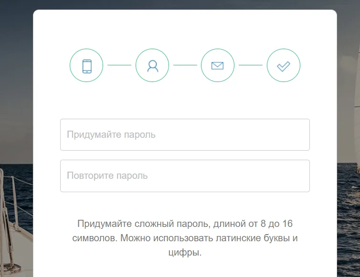Screen dimensions: 360x277
Task: Select the checkmark completion step icon
Action: click(284, 65)
